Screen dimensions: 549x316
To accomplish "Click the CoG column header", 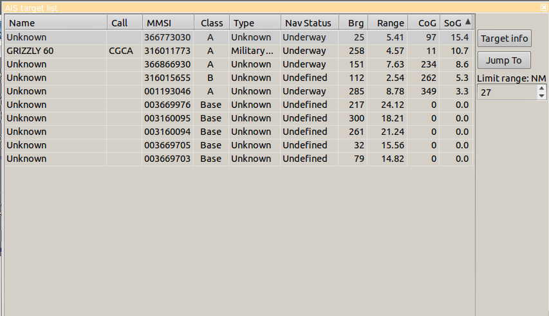I will [427, 23].
